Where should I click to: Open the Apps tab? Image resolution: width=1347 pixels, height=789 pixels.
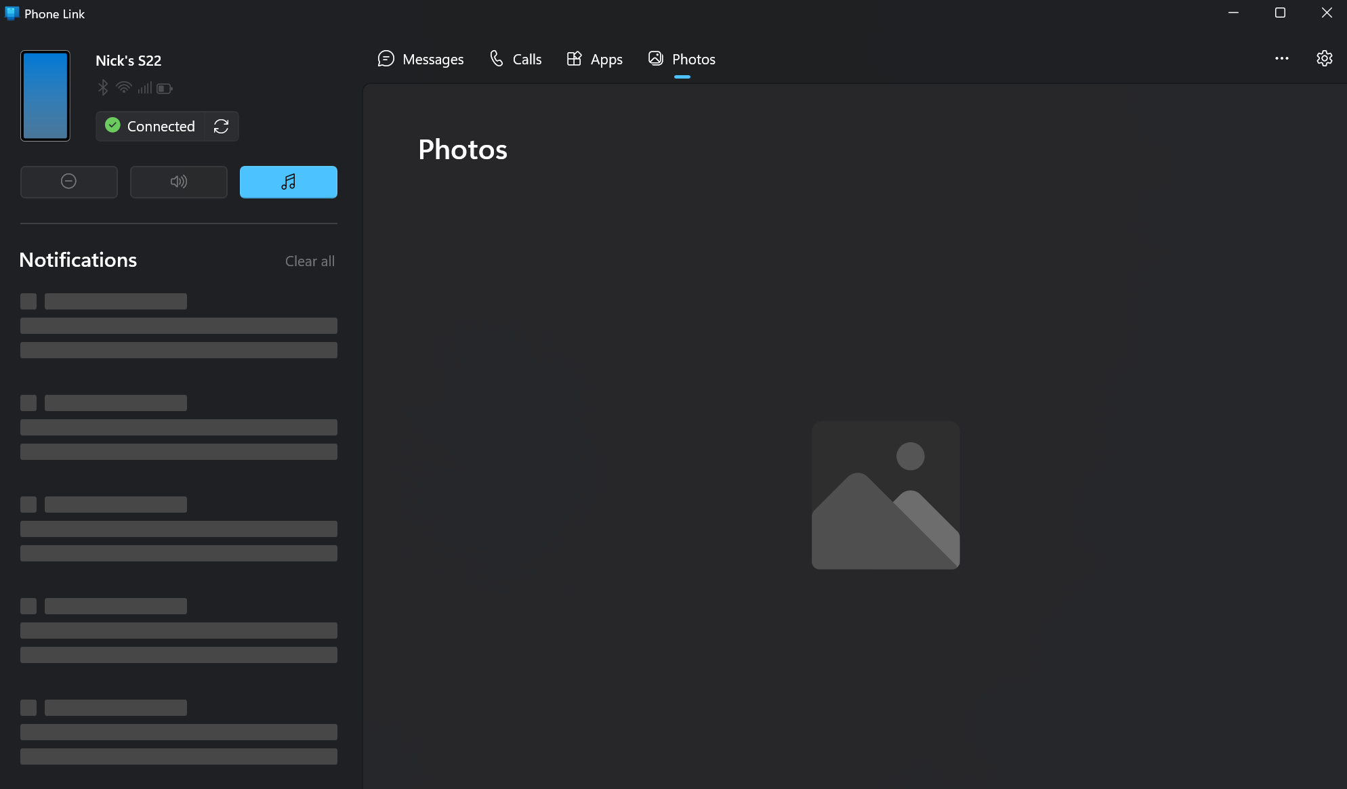(594, 60)
